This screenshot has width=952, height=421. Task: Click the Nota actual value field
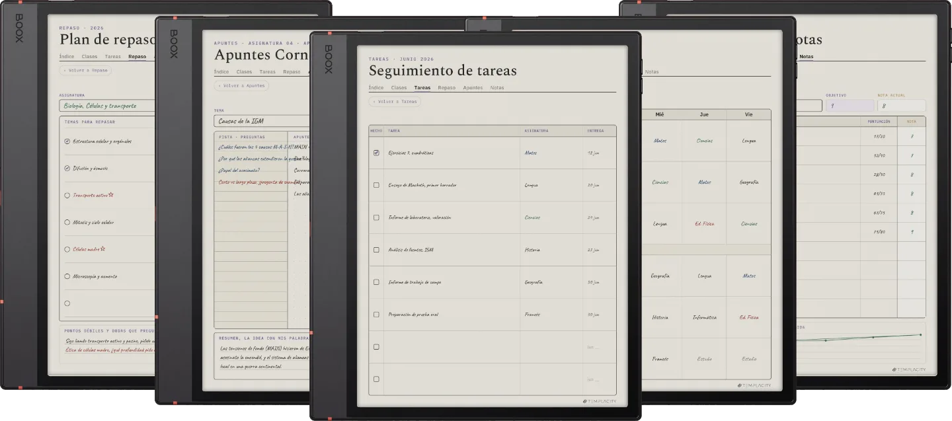coord(902,106)
